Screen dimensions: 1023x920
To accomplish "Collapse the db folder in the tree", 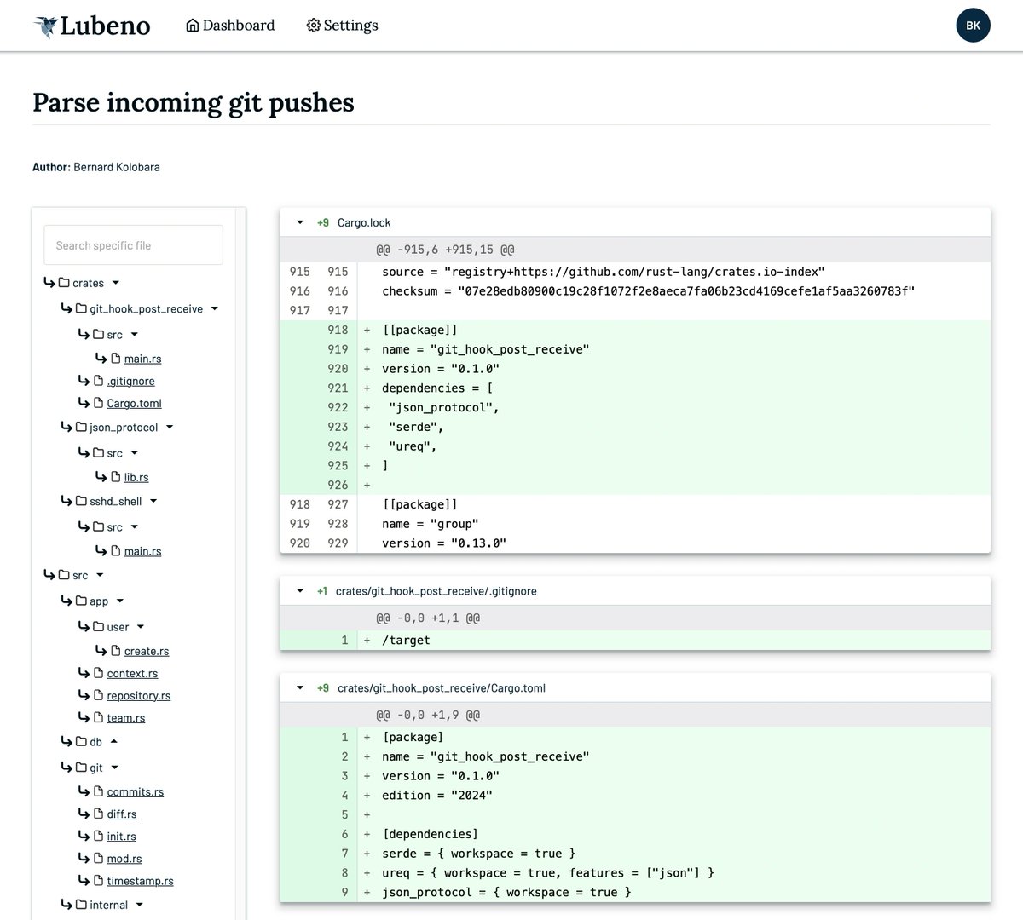I will (114, 741).
